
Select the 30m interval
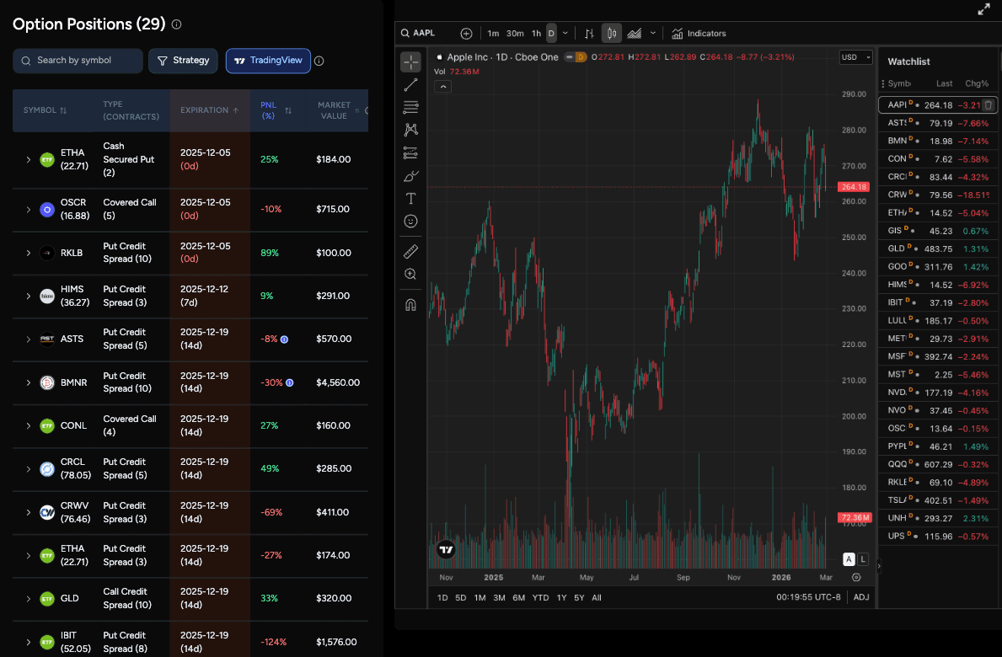click(512, 33)
